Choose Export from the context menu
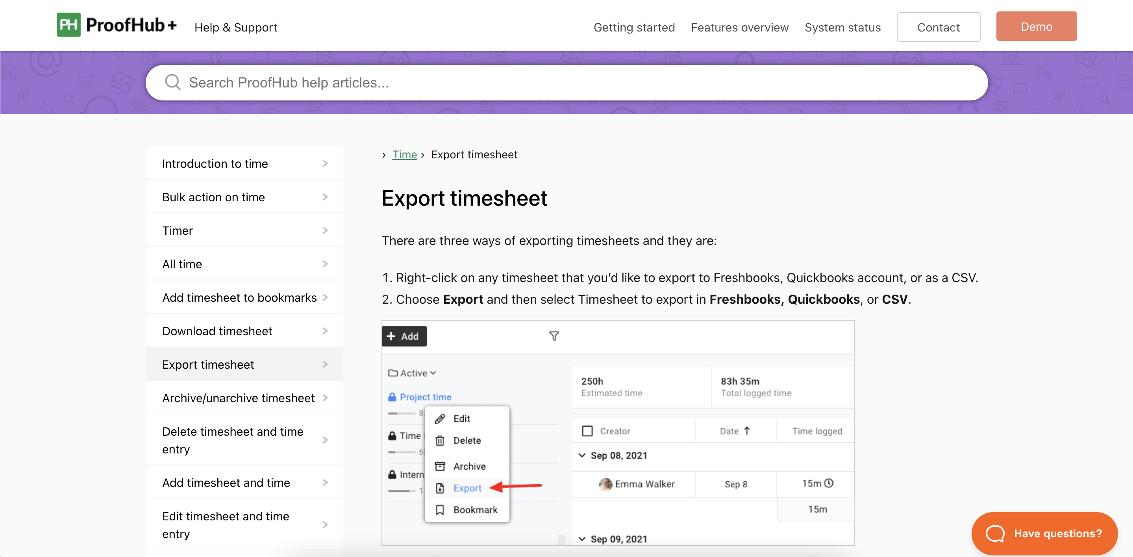 point(468,488)
